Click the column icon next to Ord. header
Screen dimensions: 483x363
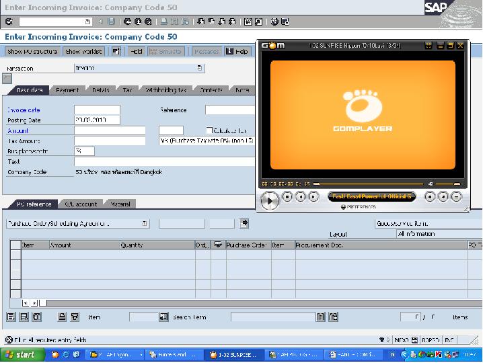[218, 245]
